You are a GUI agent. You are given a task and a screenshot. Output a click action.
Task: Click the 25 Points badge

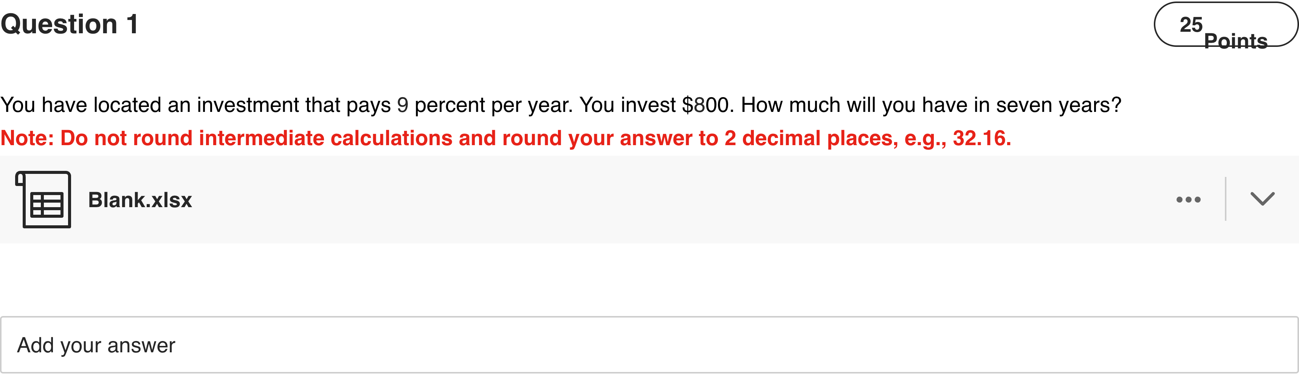click(1225, 25)
